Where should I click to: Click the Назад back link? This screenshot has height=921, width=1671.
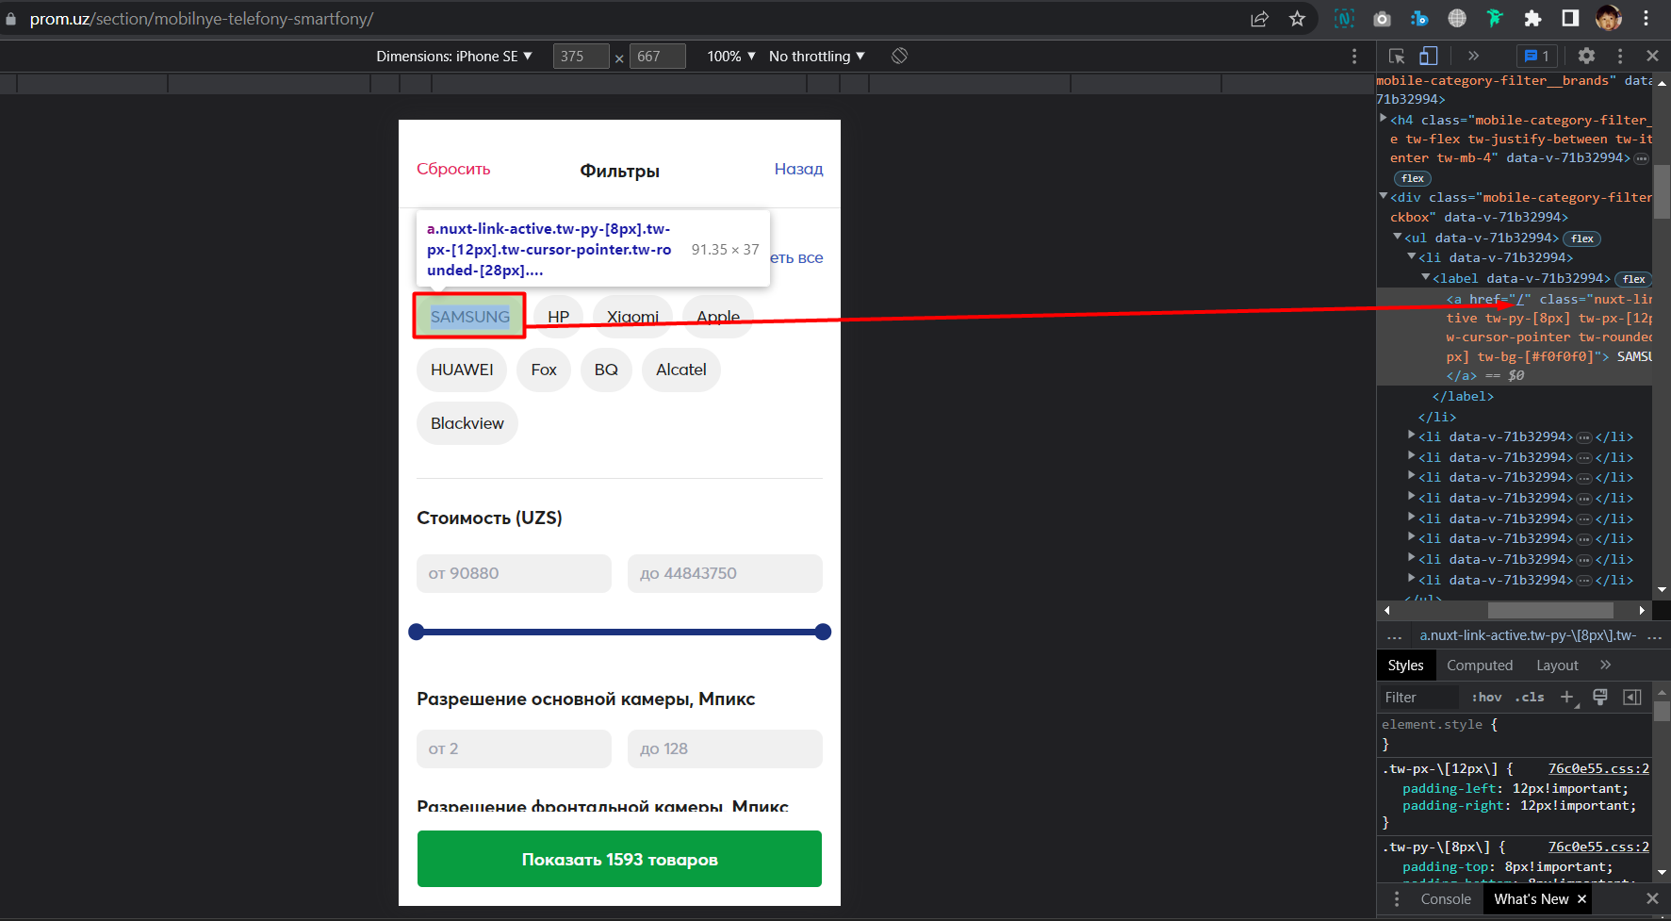[x=798, y=169]
